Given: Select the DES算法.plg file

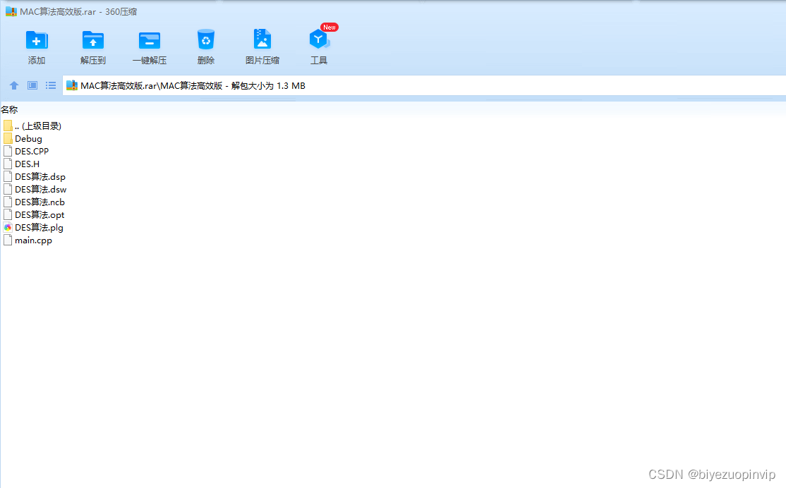Looking at the screenshot, I should 34,228.
